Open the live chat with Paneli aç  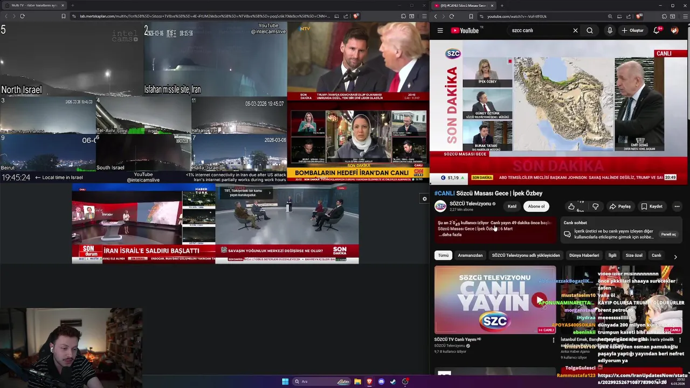[x=668, y=234]
